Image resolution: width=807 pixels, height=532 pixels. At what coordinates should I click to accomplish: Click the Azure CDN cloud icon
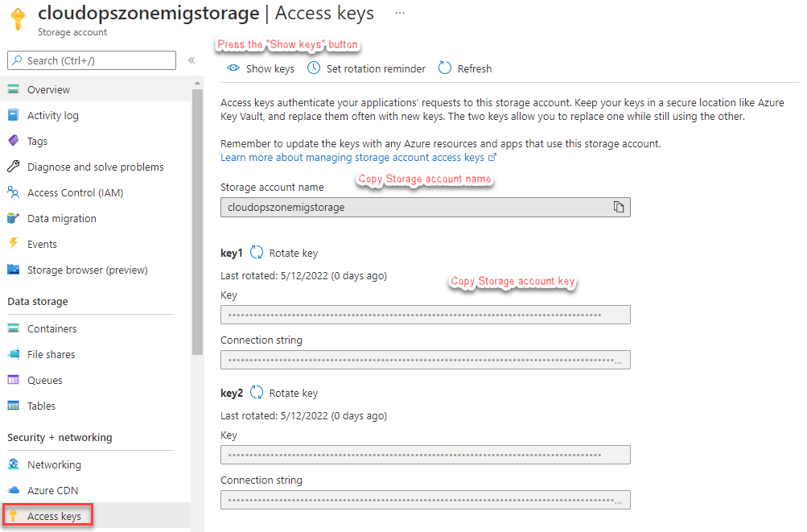click(x=13, y=490)
